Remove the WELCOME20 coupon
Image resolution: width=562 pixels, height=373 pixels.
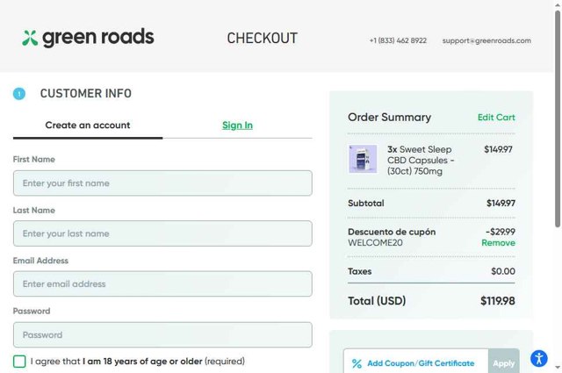498,242
